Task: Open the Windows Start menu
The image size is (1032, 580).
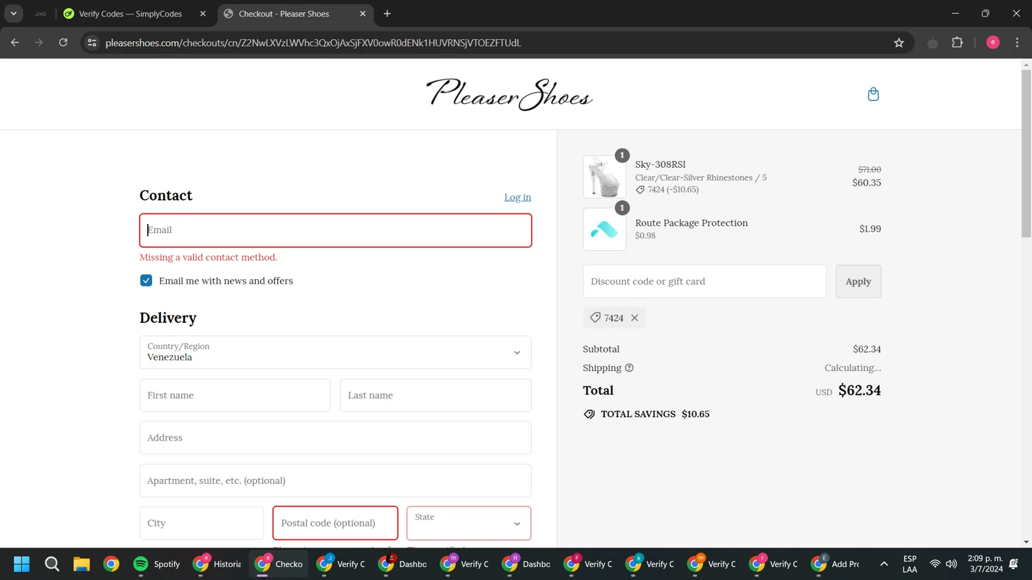Action: point(22,564)
